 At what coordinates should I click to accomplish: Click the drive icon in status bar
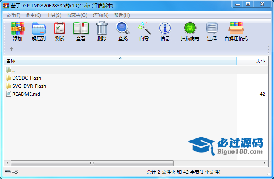tap(8, 172)
